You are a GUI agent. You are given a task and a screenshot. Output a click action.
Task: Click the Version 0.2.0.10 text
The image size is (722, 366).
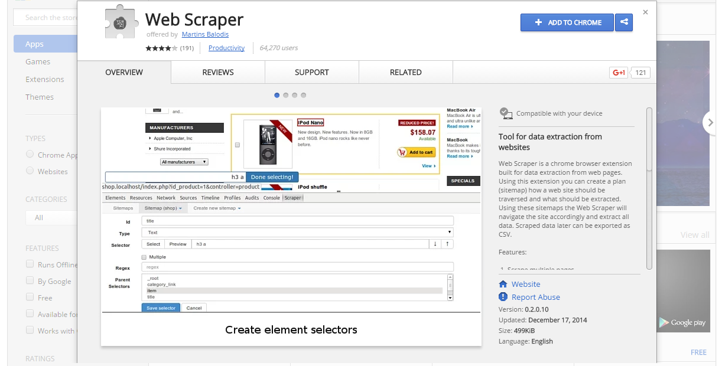[523, 309]
